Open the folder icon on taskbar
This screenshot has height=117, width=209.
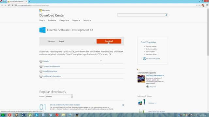(x=63, y=115)
